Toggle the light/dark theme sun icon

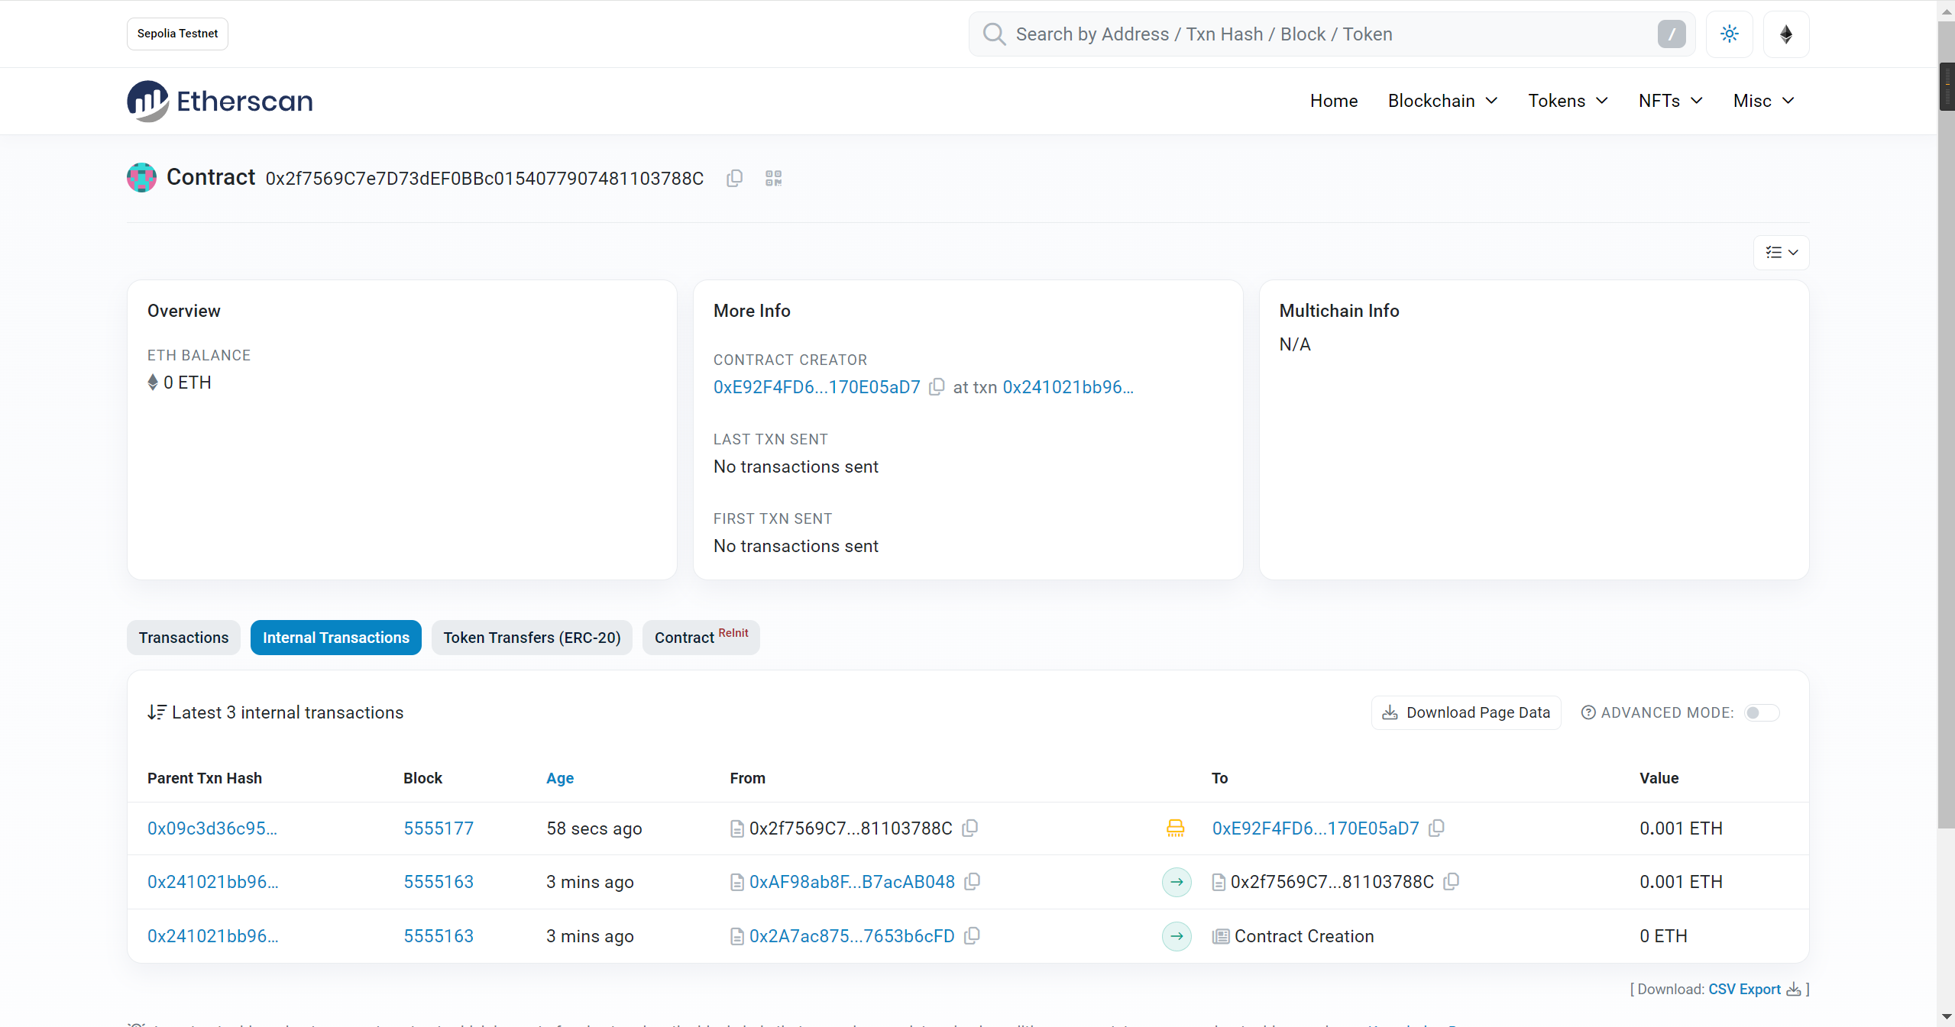click(1730, 34)
